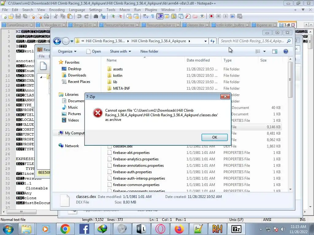Click Notepad++ Replace toolbar icon
The width and height of the screenshot is (314, 235).
[x=103, y=17]
